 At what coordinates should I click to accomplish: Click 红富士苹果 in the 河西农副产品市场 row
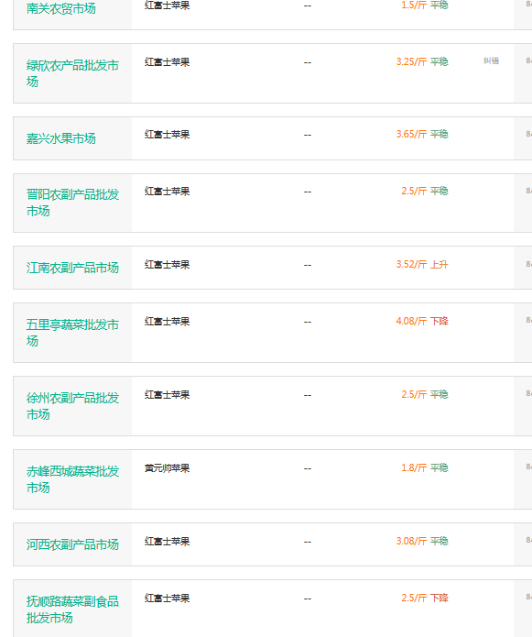[x=168, y=541]
